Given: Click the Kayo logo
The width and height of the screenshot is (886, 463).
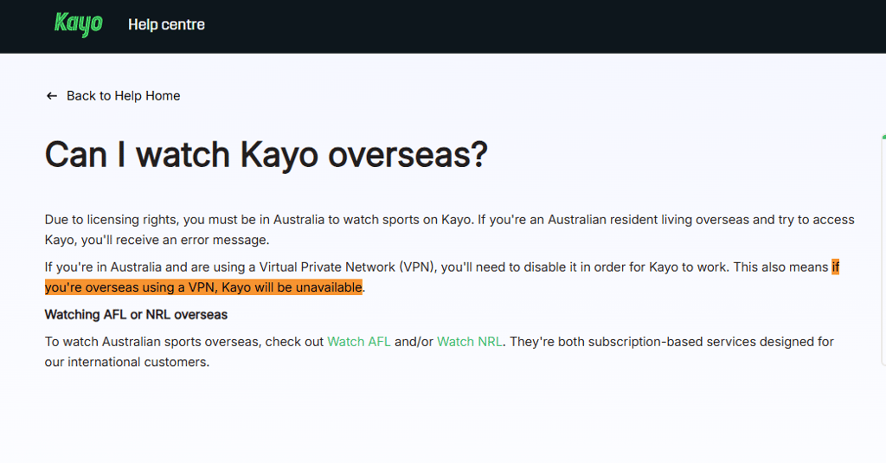Looking at the screenshot, I should click(x=79, y=24).
